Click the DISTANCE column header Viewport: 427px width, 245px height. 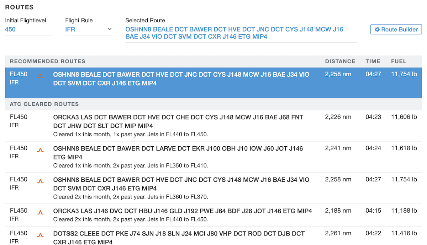pyautogui.click(x=340, y=61)
